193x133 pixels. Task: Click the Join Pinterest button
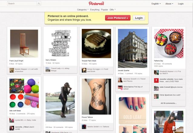tap(118, 18)
